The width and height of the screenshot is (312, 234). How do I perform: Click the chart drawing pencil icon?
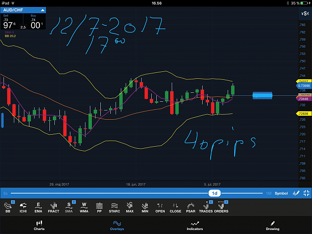coord(296,193)
